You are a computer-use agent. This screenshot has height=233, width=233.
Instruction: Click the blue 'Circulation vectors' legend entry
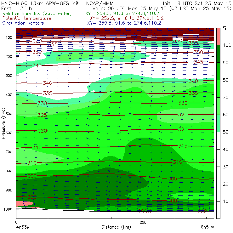[x=23, y=23]
